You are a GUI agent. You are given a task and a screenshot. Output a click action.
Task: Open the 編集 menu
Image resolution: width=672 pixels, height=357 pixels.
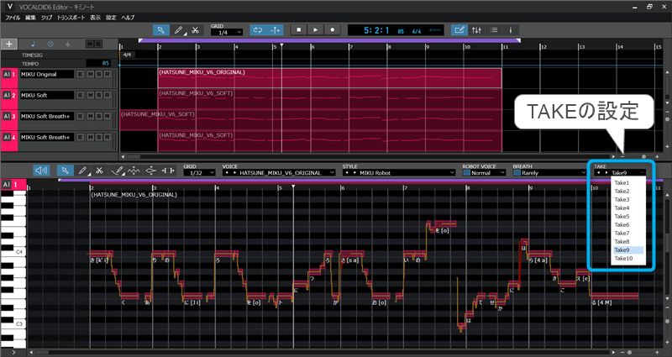point(30,18)
